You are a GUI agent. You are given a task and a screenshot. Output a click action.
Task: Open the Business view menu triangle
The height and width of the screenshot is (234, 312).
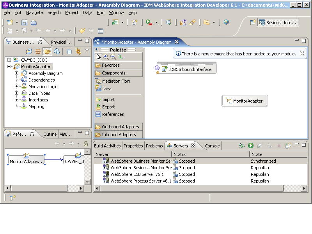click(x=87, y=50)
